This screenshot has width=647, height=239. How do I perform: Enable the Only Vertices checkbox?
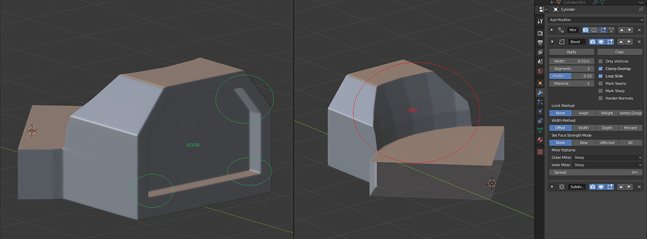coord(601,61)
